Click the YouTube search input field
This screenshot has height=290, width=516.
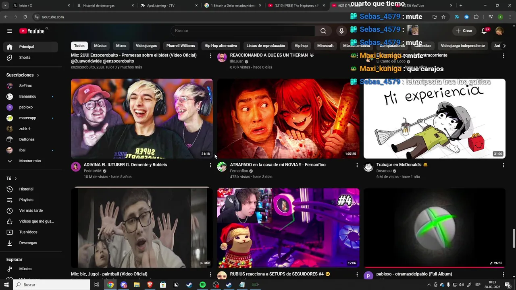[x=243, y=31]
